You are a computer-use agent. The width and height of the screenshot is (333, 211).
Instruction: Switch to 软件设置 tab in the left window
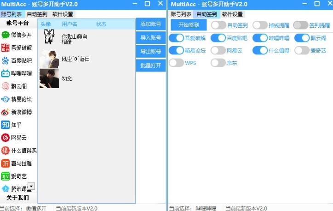tap(63, 14)
